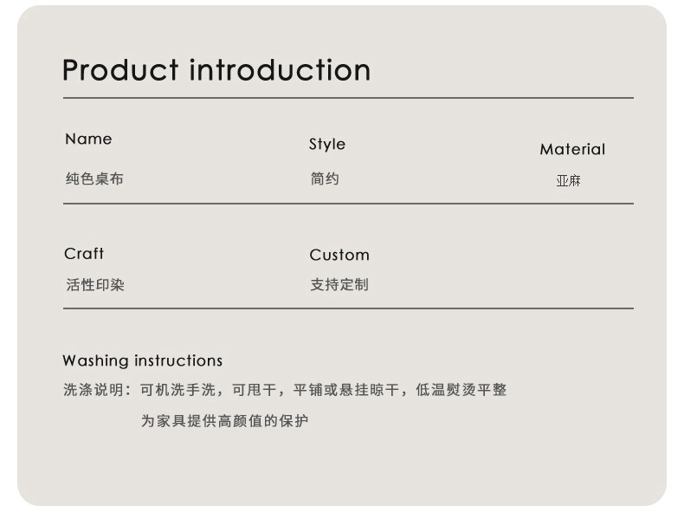
Task: Click the "Product introduction" heading
Action: coord(216,70)
